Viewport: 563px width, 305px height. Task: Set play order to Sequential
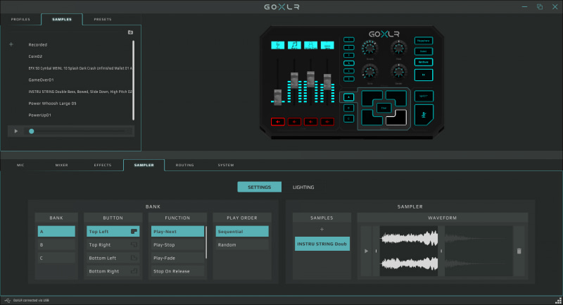[x=242, y=231]
